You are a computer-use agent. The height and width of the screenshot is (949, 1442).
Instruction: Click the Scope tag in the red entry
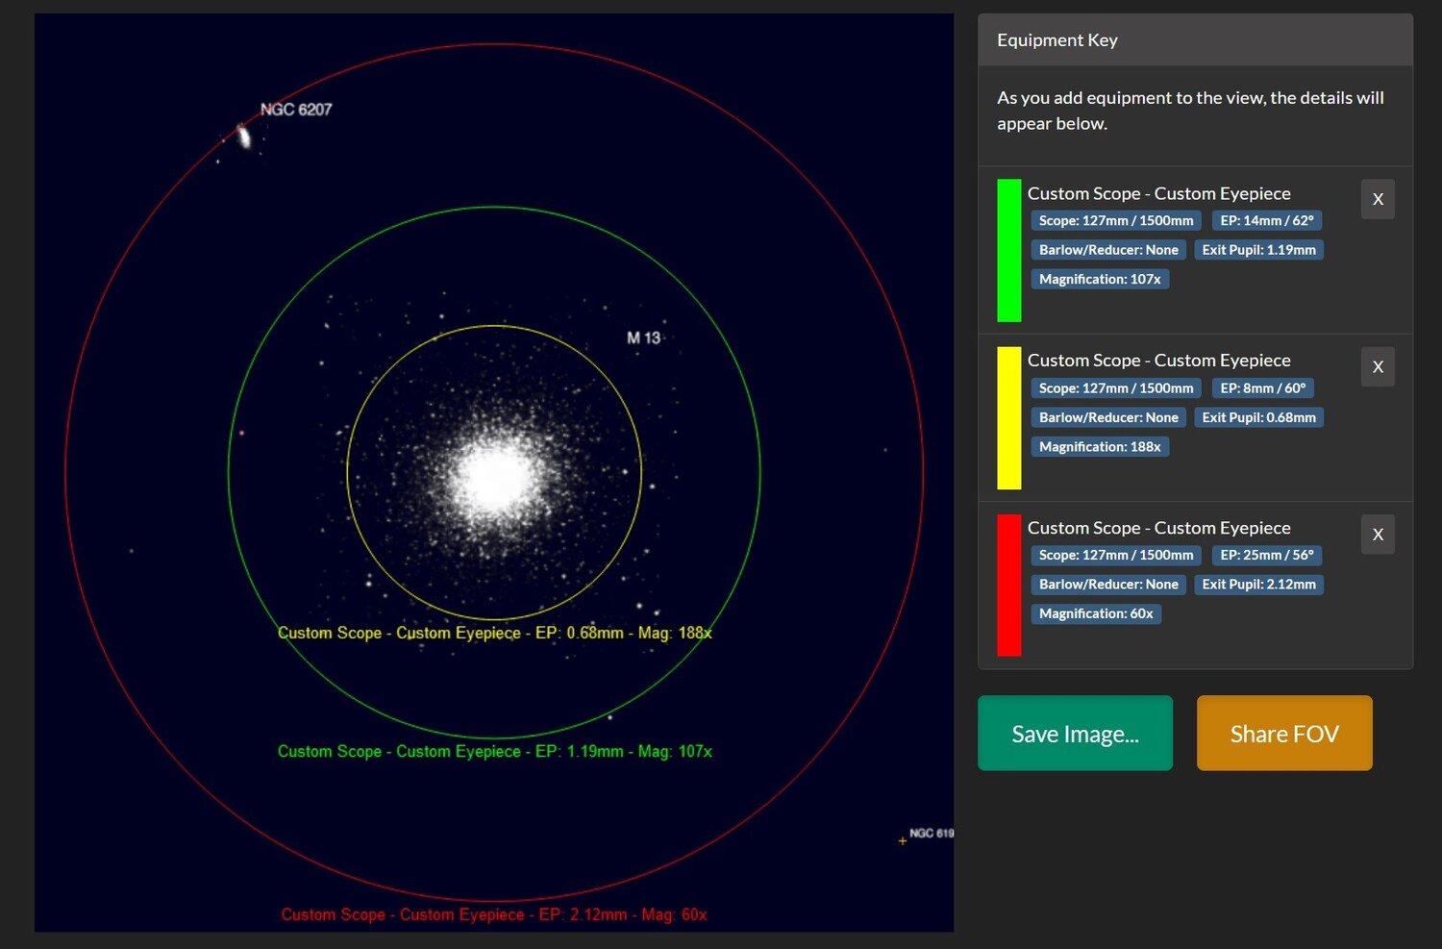1116,555
